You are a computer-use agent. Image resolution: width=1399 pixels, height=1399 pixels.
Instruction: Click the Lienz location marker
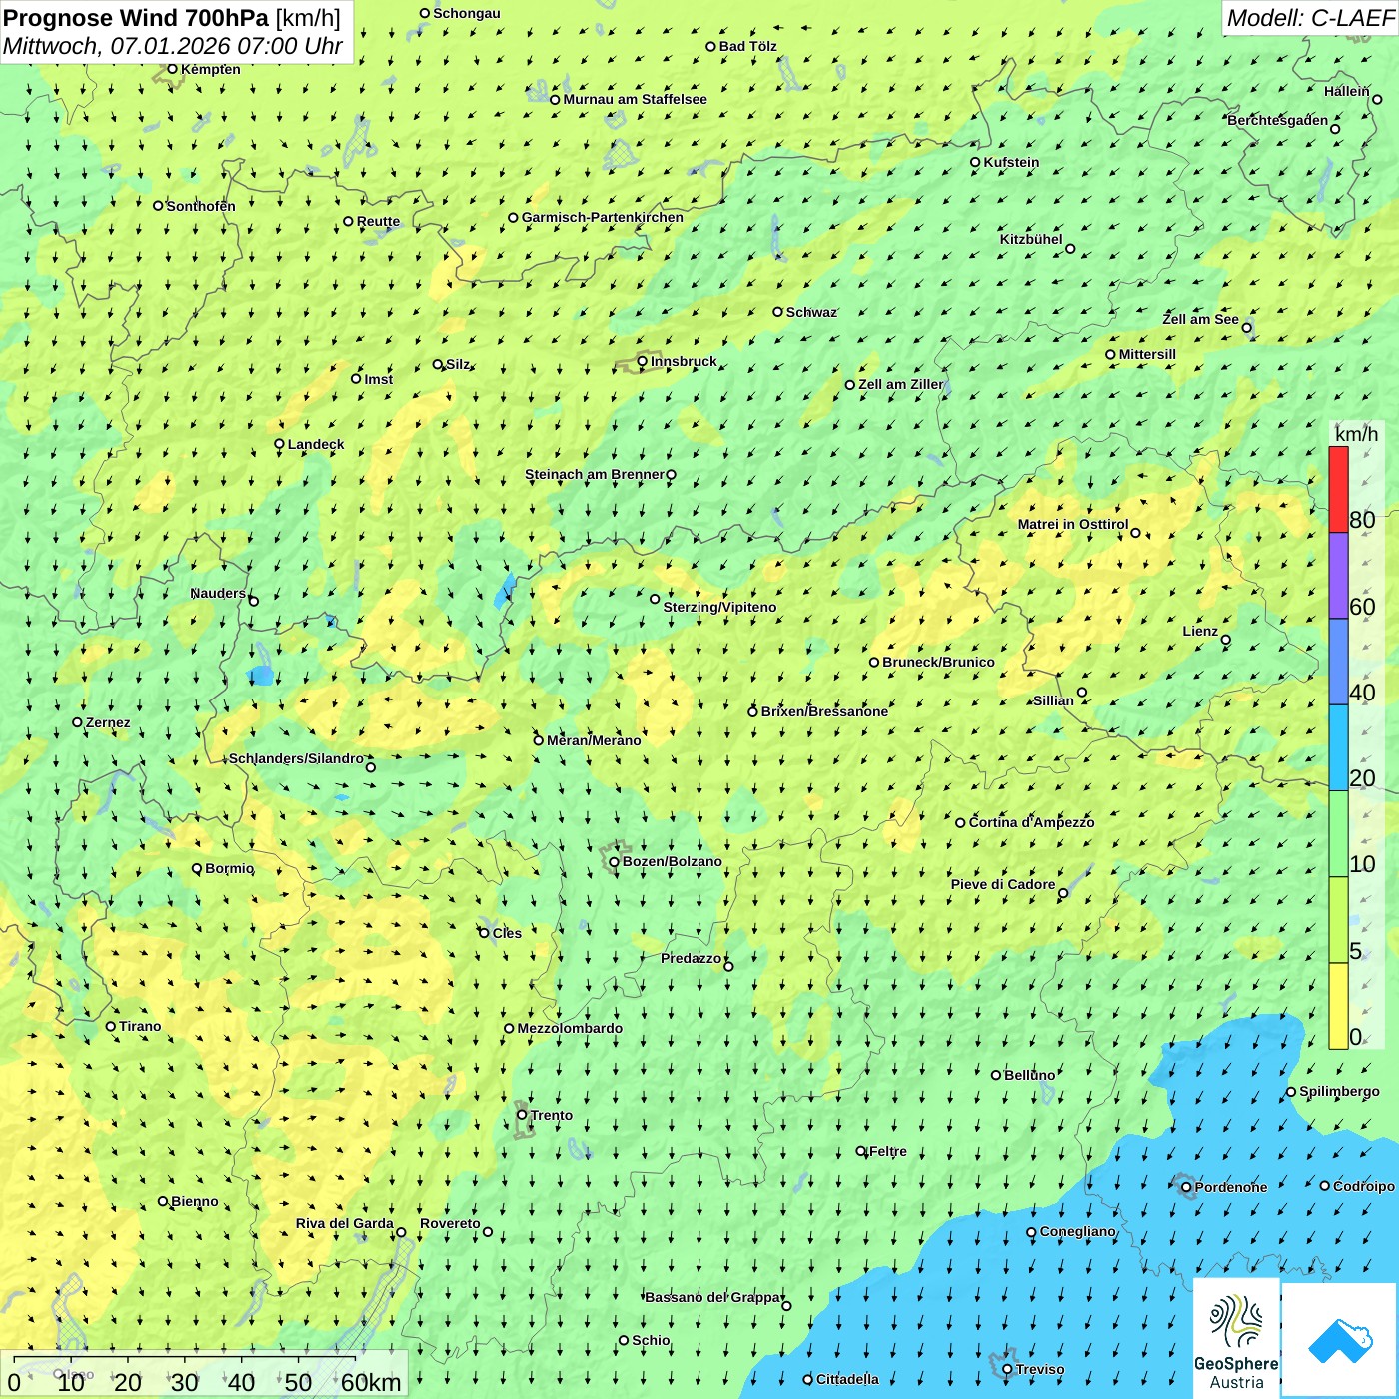[x=1226, y=640]
